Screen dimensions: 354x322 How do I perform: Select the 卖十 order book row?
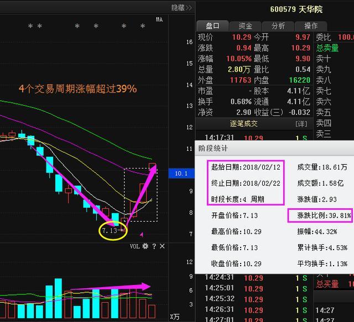point(324,59)
